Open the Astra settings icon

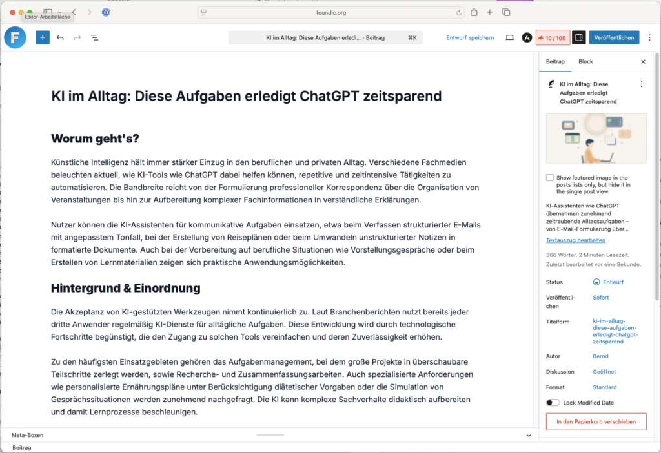coord(527,38)
